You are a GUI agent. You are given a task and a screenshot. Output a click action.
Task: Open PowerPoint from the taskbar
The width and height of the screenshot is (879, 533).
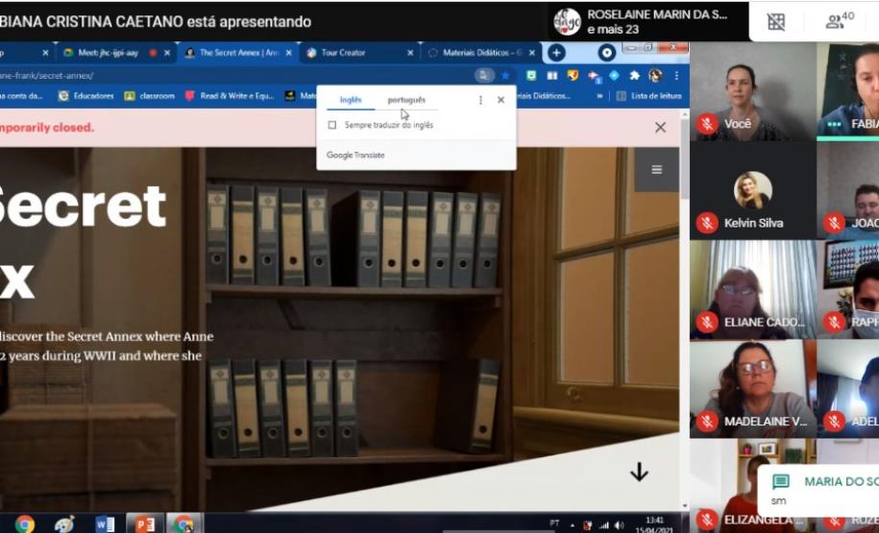click(145, 523)
